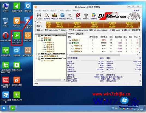Select WinTool (X) in the disk tree
Image resolution: width=146 pixels, height=113 pixels.
tap(49, 61)
